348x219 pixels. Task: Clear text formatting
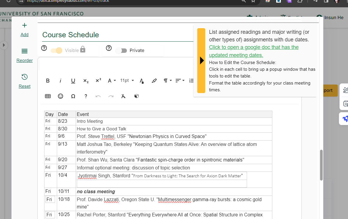pyautogui.click(x=123, y=96)
